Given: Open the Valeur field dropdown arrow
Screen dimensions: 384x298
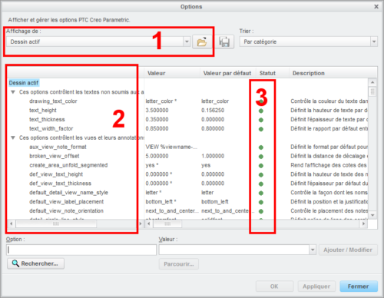Looking at the screenshot, I should pos(313,250).
